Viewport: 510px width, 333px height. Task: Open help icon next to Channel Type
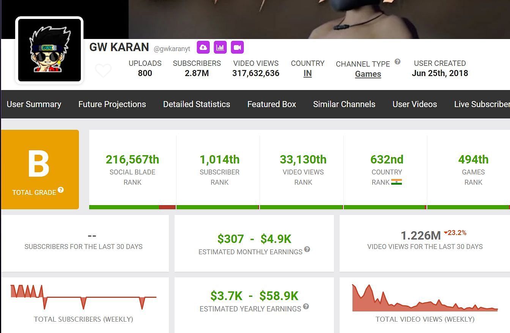coord(397,62)
